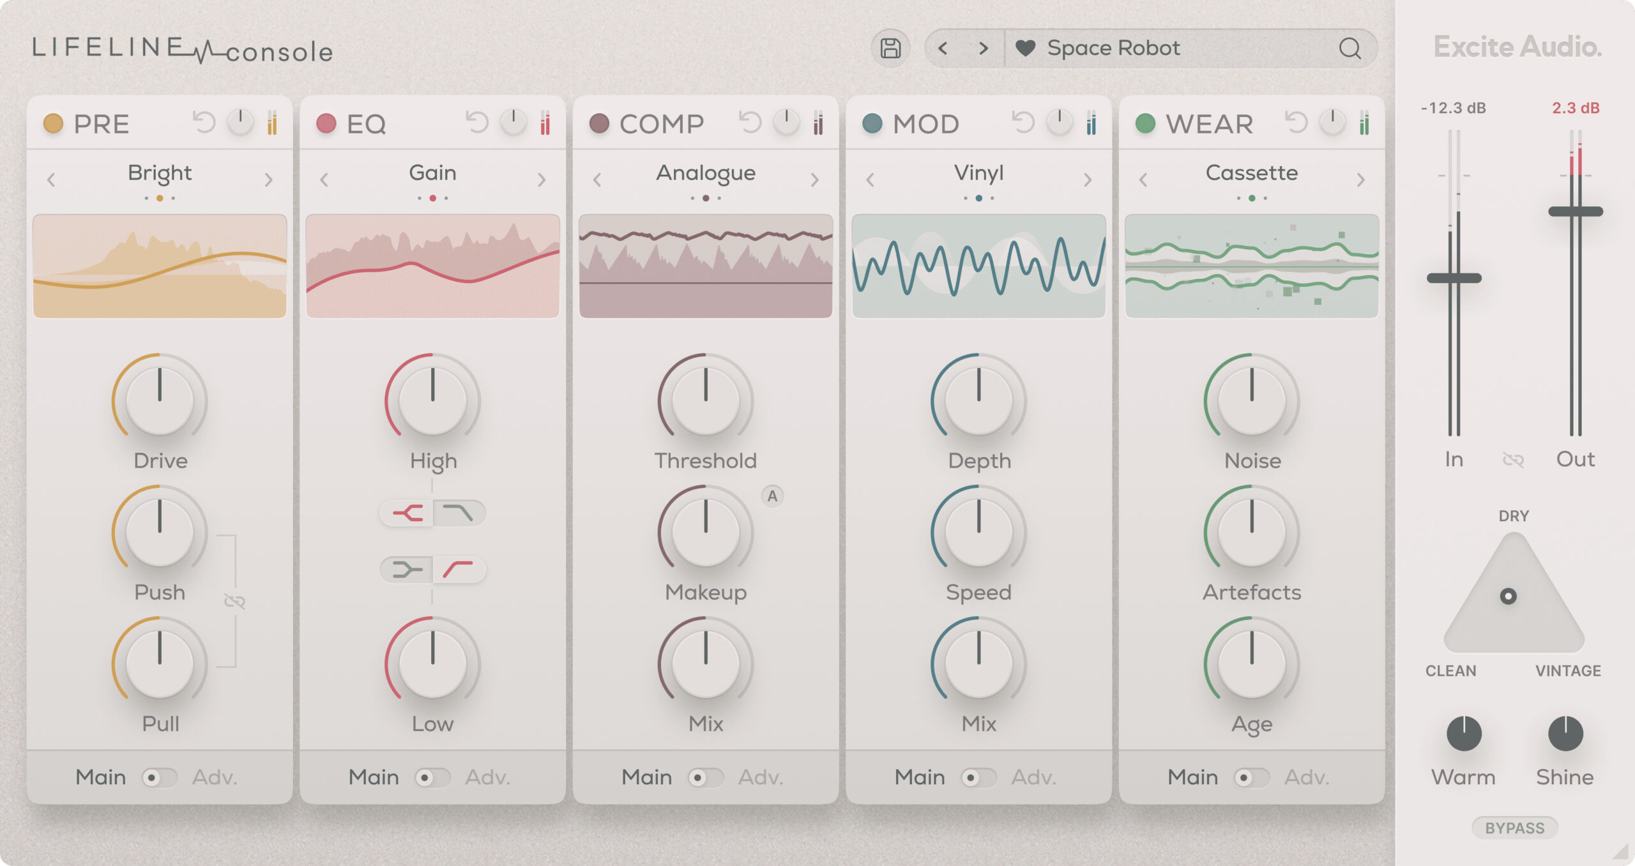Switch PRE module from Main to Adv.
Image resolution: width=1635 pixels, height=866 pixels.
click(x=160, y=777)
